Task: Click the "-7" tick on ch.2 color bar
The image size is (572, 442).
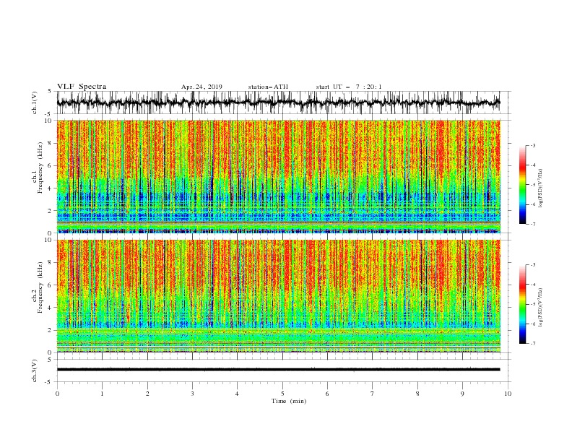Action: (533, 344)
